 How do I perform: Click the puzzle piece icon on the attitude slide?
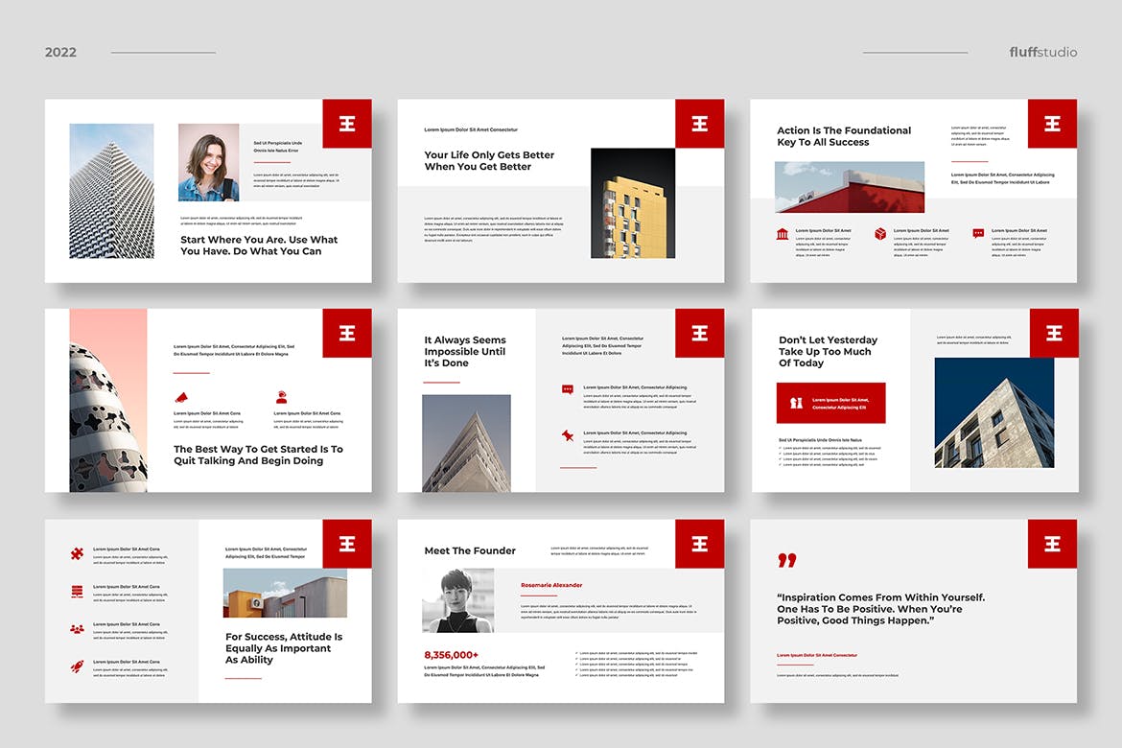[x=76, y=551]
